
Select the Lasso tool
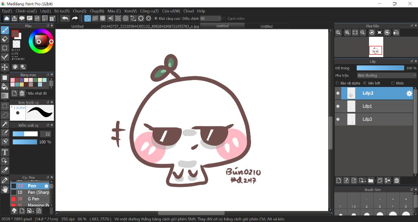pos(5,115)
